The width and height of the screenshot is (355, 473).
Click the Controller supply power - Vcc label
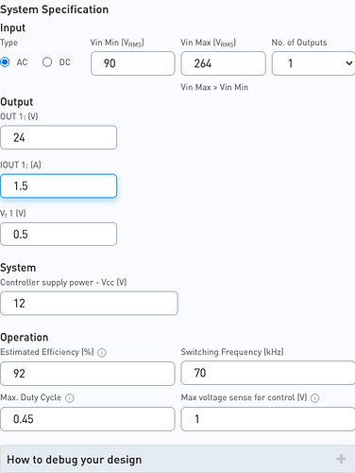pyautogui.click(x=63, y=282)
